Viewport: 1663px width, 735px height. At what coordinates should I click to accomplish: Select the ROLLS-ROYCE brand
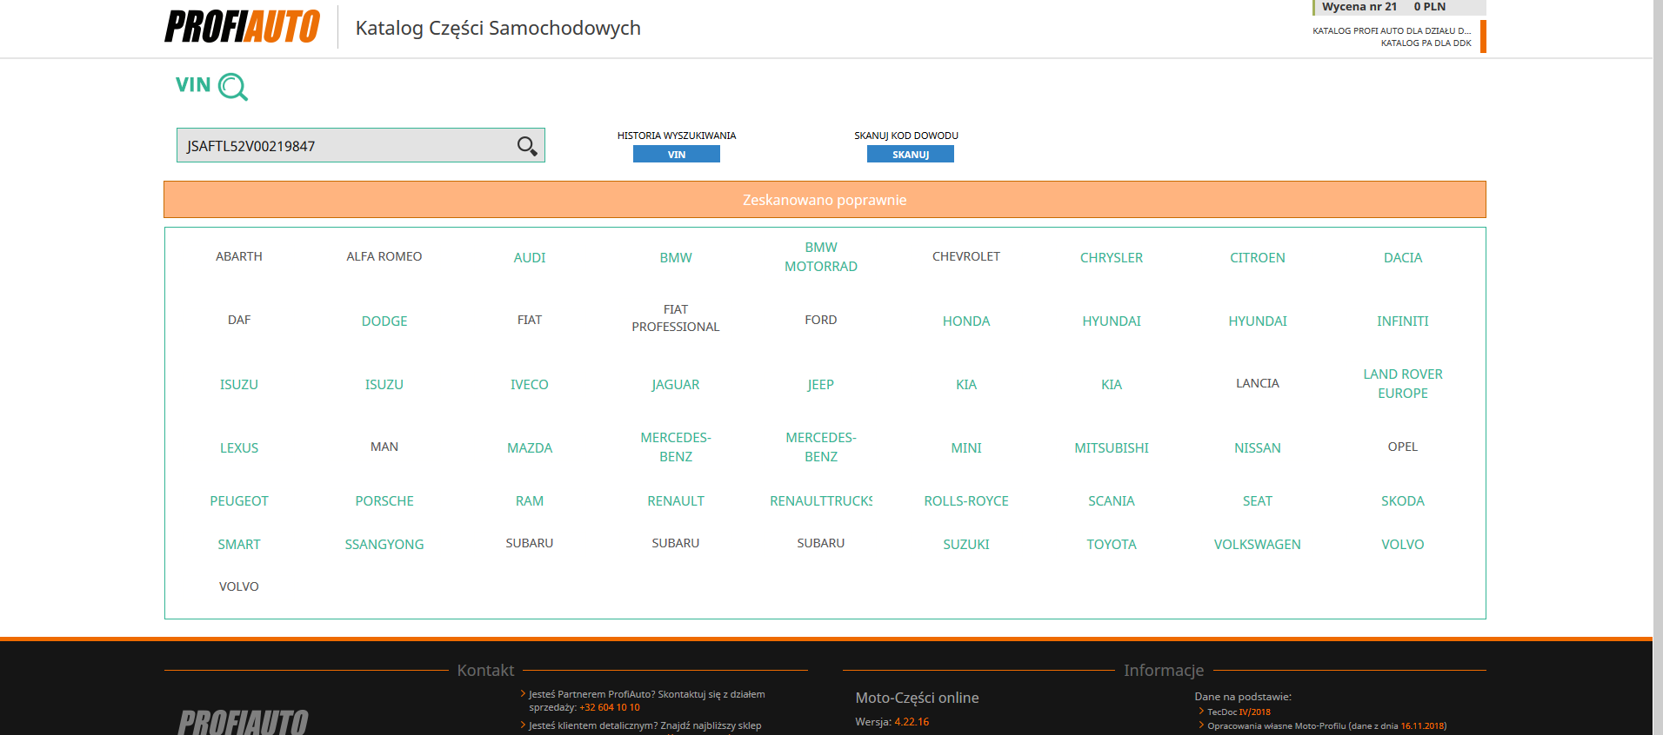point(966,500)
